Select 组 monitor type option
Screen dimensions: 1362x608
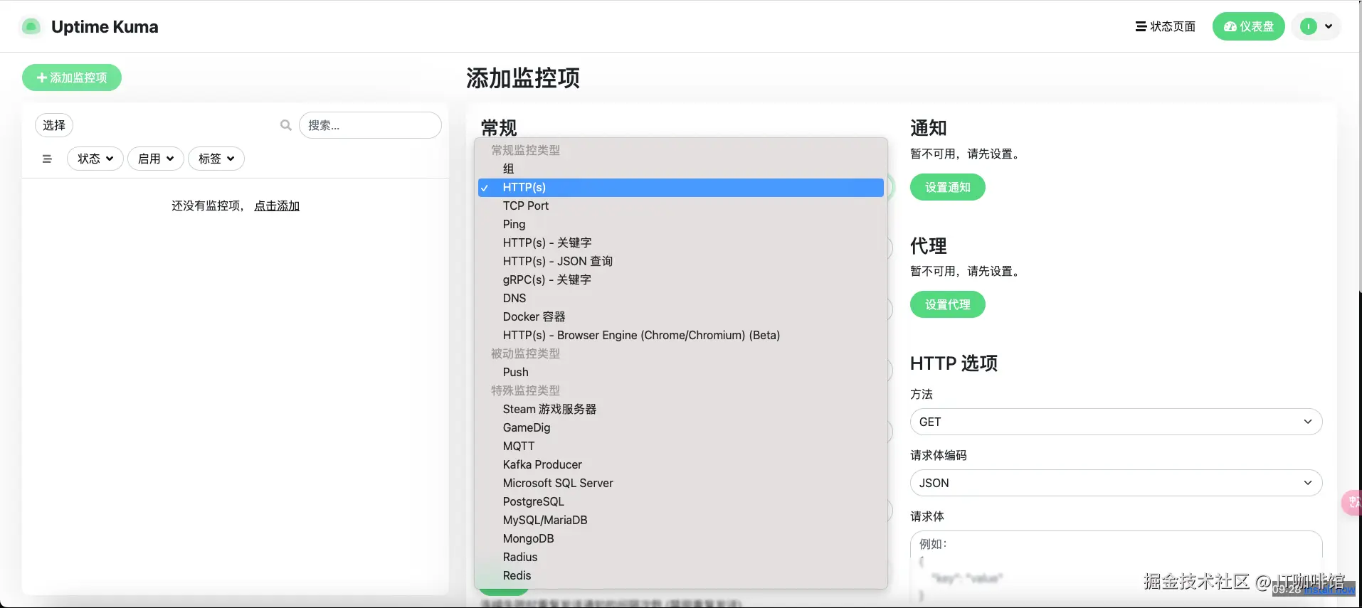681,169
